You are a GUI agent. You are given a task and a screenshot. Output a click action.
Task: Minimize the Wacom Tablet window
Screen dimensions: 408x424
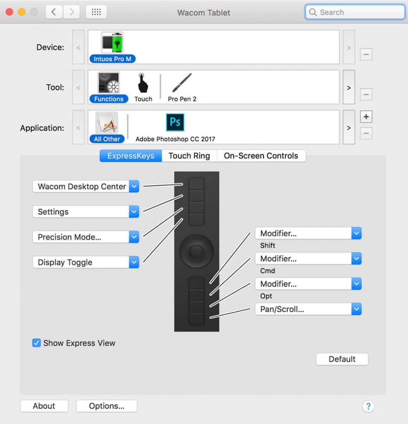click(x=22, y=12)
